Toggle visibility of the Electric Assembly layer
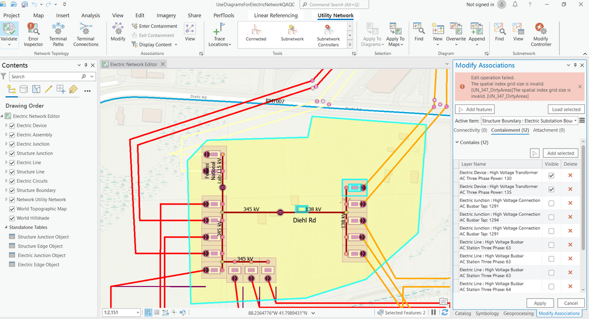Screen dimensions: 589x319 12,135
